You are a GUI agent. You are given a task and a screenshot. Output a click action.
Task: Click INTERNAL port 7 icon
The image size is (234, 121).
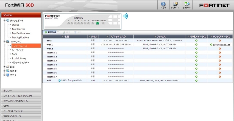[88, 23]
